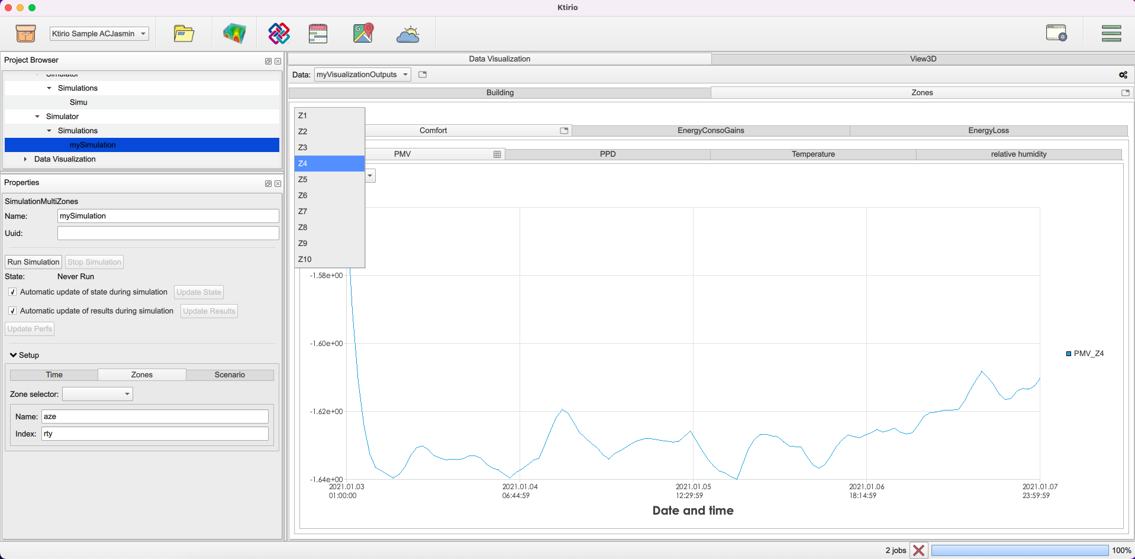Open the folder icon in the toolbar
Screen dimensions: 1135x559
[183, 34]
